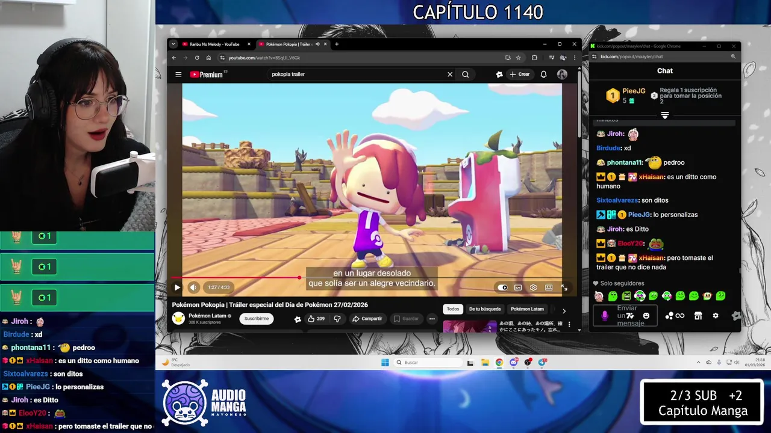Open the YouTube account avatar menu
Viewport: 771px width, 433px height.
point(562,75)
